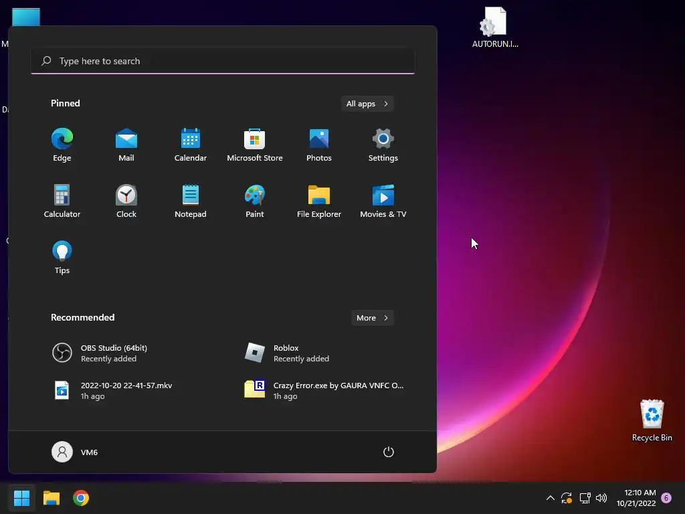Launch Movies & TV app

[x=383, y=201]
